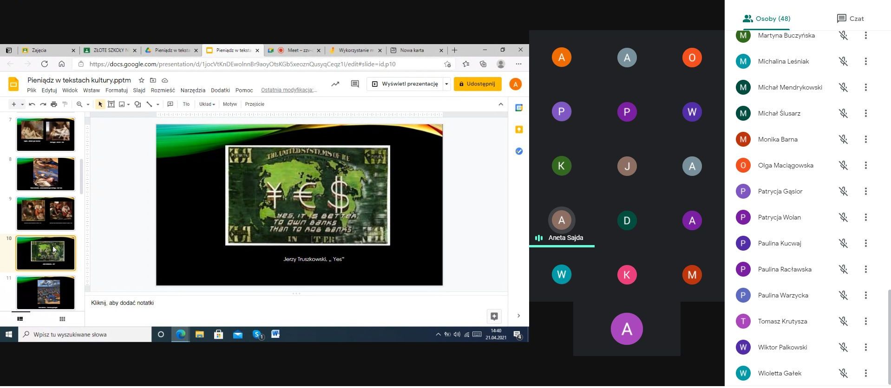The image size is (891, 388).
Task: Toggle mute for Paulina Kucwaj
Action: [843, 243]
